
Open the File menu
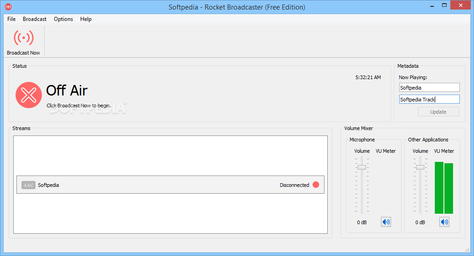(11, 19)
